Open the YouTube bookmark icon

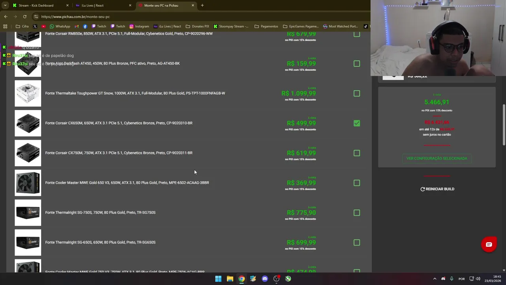[x=43, y=27]
